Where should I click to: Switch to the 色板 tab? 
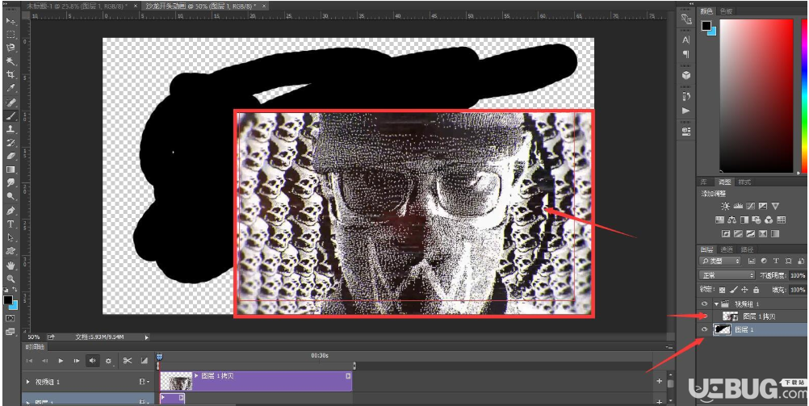tap(727, 10)
